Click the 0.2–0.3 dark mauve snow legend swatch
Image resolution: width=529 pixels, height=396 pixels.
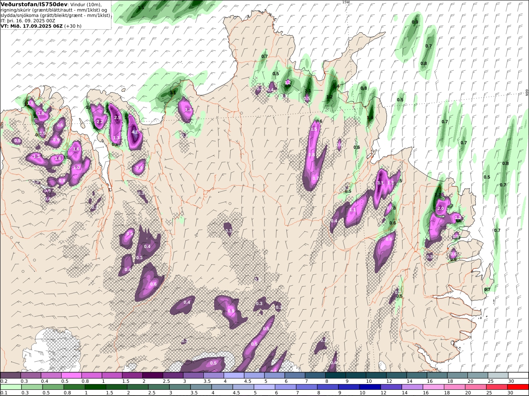(x=10, y=375)
